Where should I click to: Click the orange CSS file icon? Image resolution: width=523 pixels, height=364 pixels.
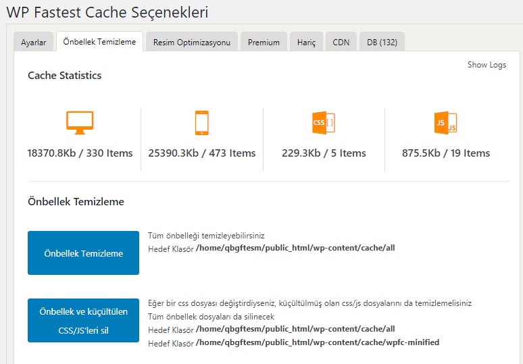324,122
